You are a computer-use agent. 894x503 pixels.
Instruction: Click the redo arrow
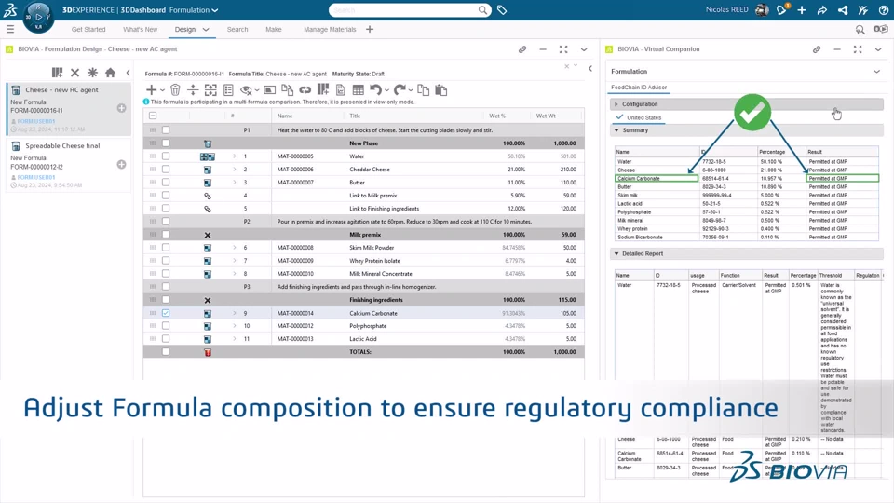[400, 89]
